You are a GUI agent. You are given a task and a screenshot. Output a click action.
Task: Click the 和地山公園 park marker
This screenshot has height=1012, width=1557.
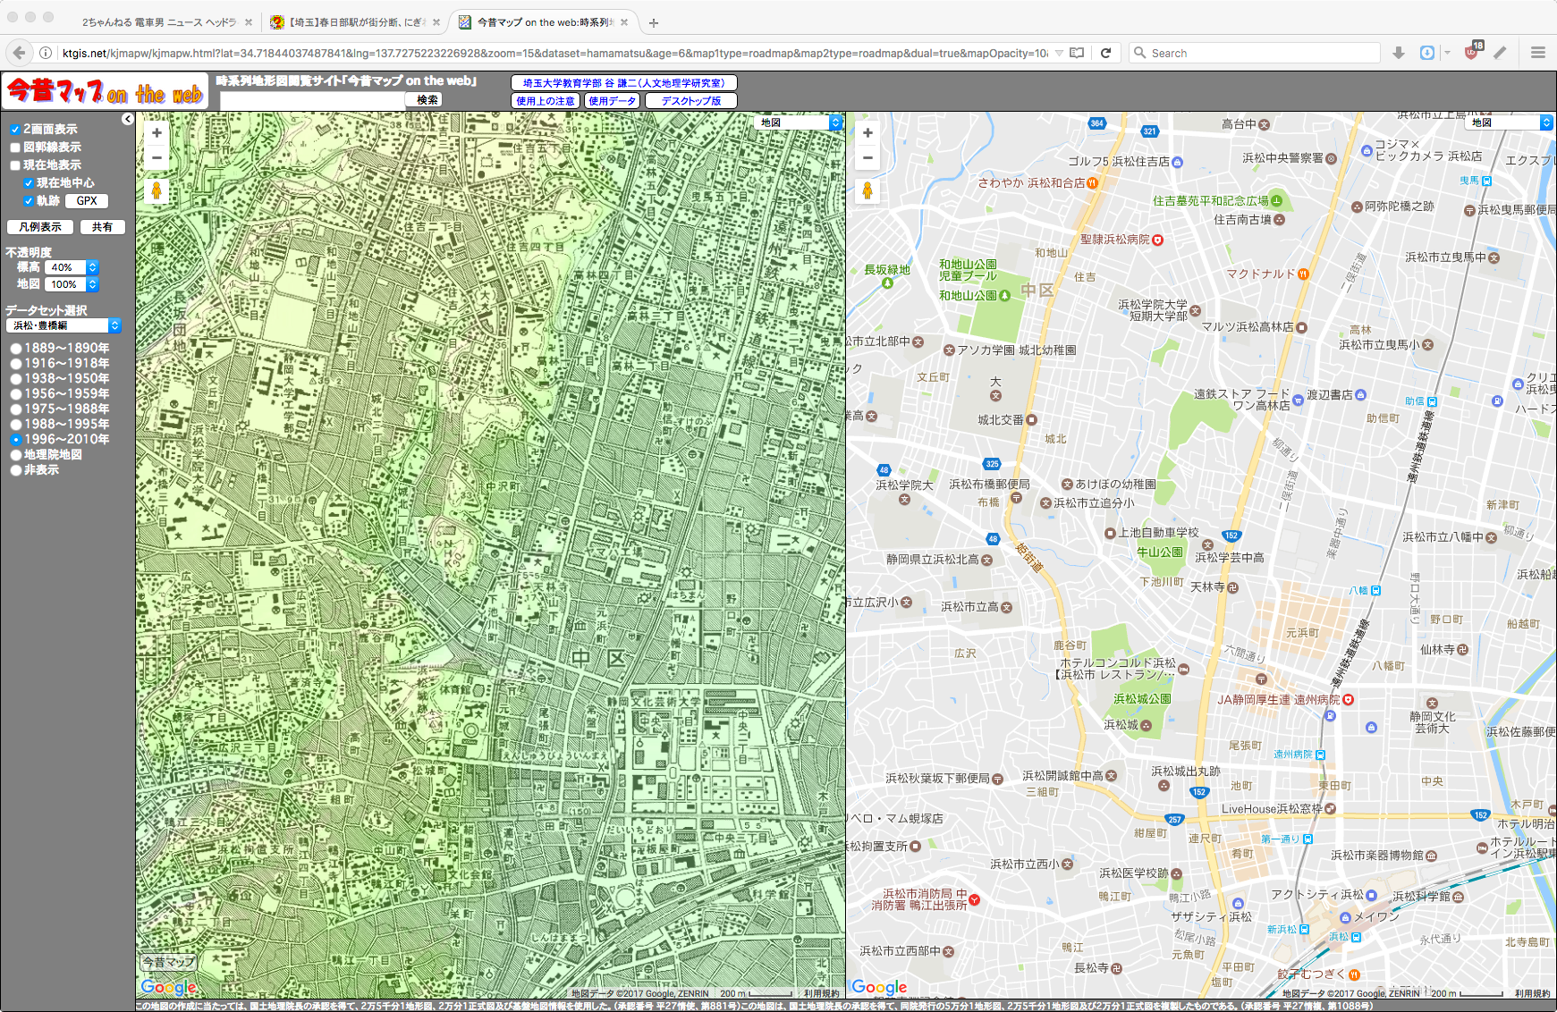1005,296
